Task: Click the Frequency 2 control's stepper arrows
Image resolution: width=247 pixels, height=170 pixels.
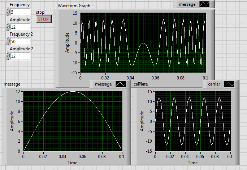Action: (8, 41)
